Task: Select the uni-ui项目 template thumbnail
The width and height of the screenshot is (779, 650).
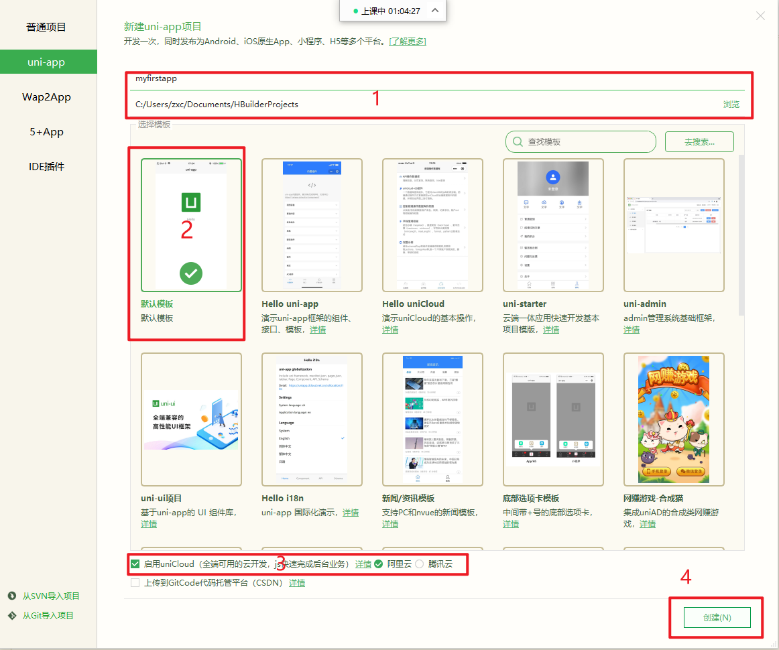Action: 191,419
